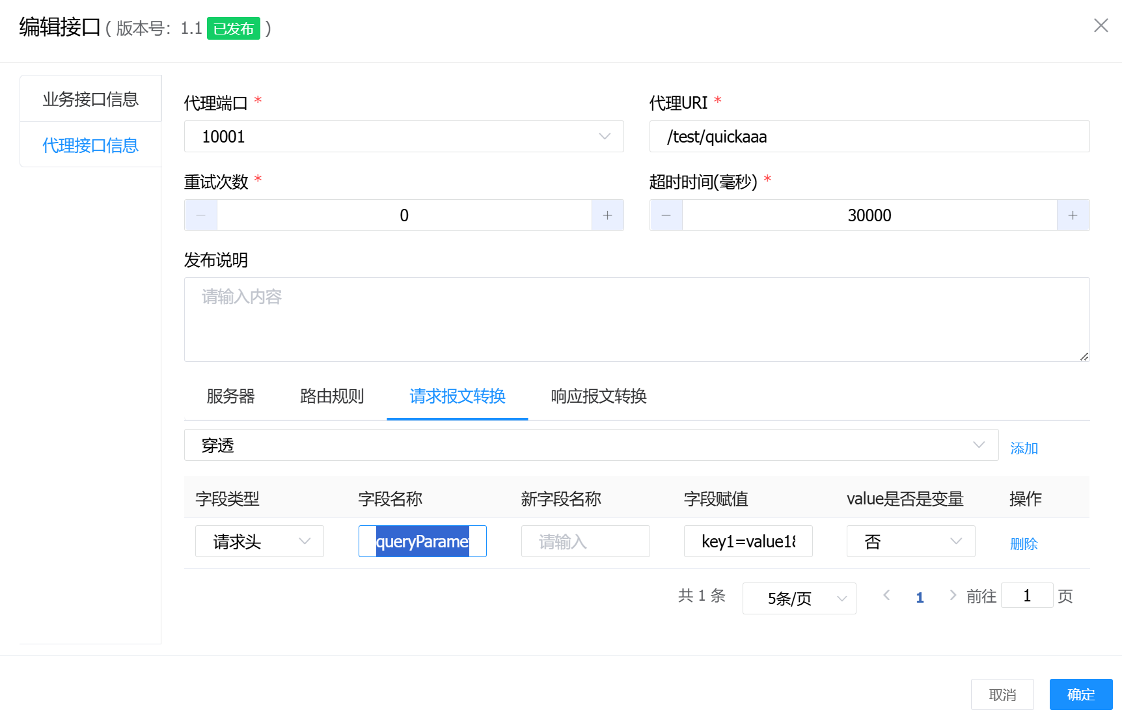Click the 添加 link to add a row

1023,448
